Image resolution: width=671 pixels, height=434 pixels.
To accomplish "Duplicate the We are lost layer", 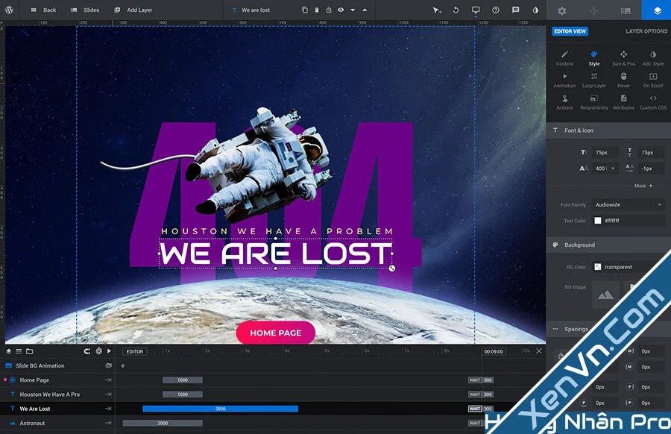I will pyautogui.click(x=304, y=10).
